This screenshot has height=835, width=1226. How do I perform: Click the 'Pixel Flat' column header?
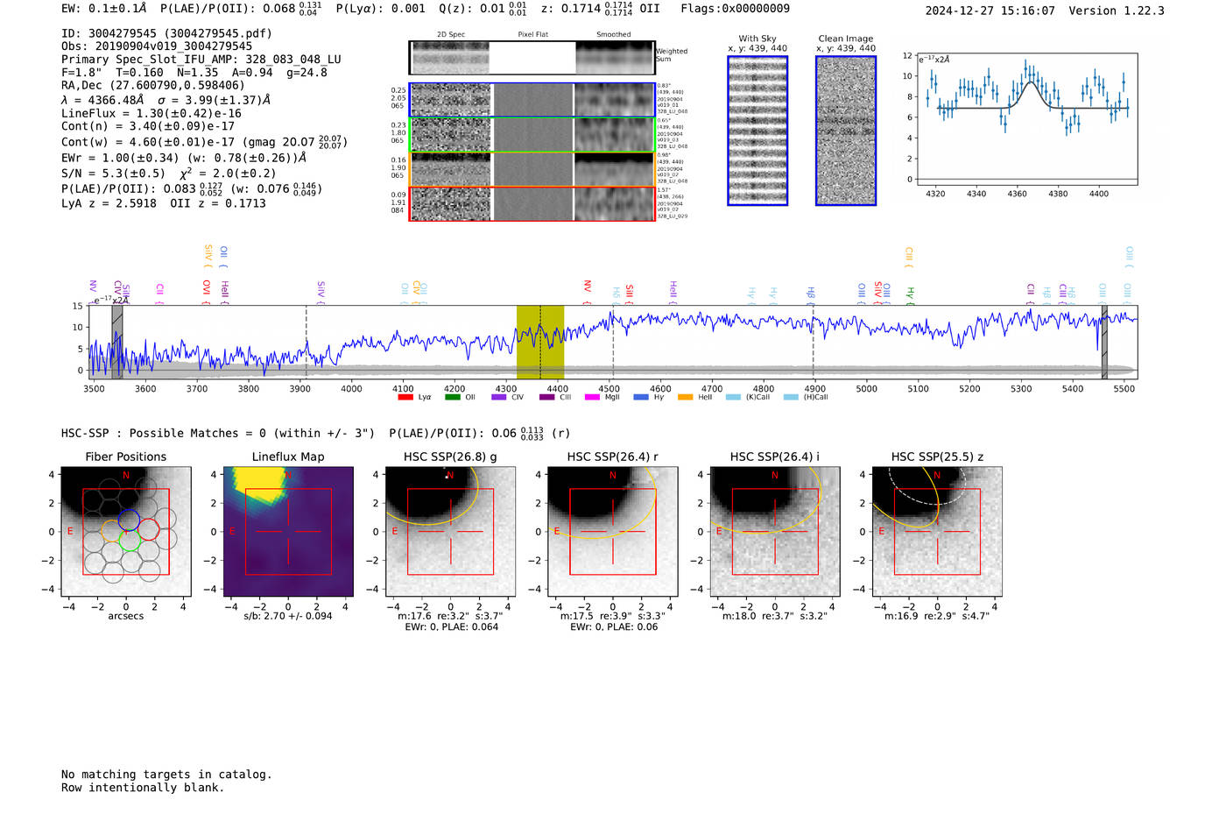[x=532, y=35]
